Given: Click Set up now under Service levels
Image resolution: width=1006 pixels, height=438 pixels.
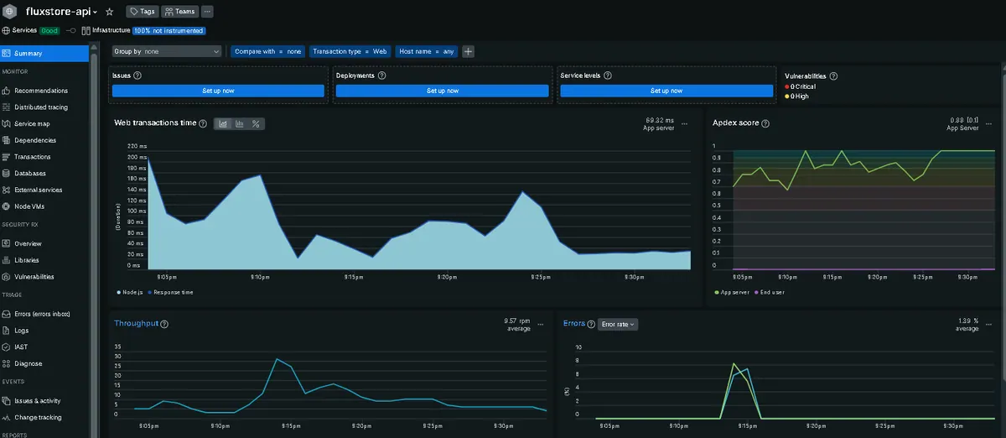Looking at the screenshot, I should pos(666,91).
